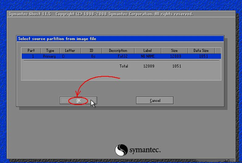Image resolution: width=242 pixels, height=163 pixels.
Task: Click the Fat32 description cell
Action: pyautogui.click(x=123, y=56)
